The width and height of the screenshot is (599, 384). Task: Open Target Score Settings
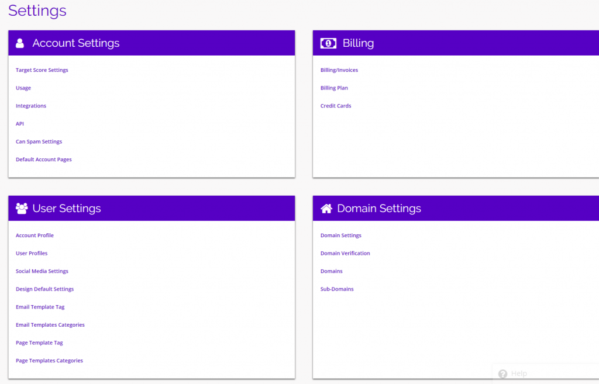pos(42,70)
